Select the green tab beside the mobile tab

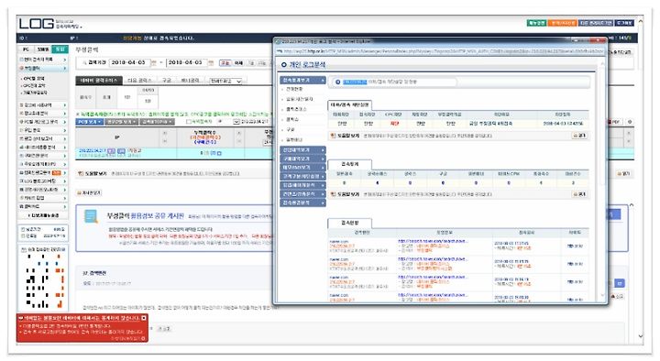[x=60, y=49]
